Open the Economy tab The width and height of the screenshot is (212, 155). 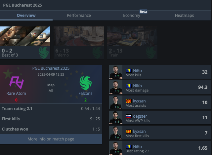click(x=132, y=16)
